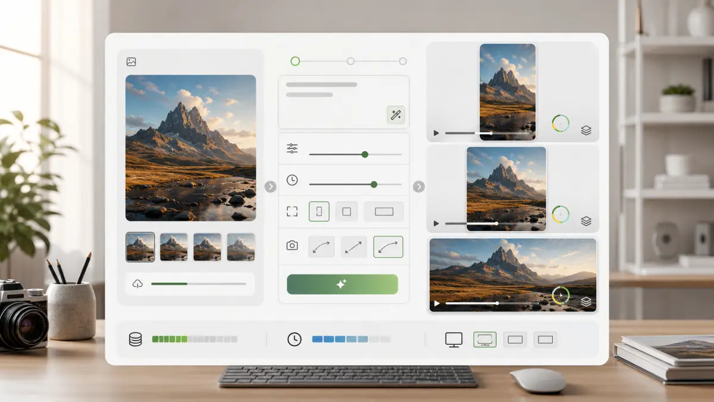
Task: Click the camera motion icon
Action: (292, 245)
